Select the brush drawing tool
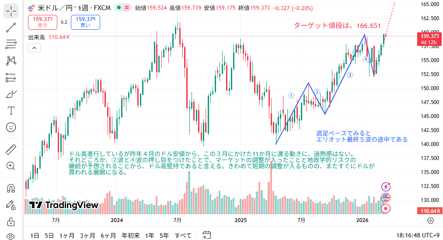 [11, 94]
